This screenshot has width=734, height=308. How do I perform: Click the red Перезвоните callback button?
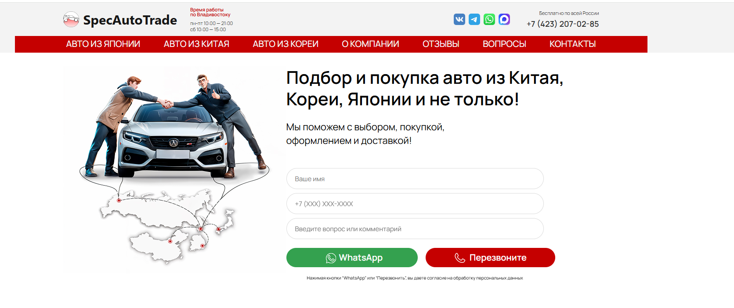point(490,258)
